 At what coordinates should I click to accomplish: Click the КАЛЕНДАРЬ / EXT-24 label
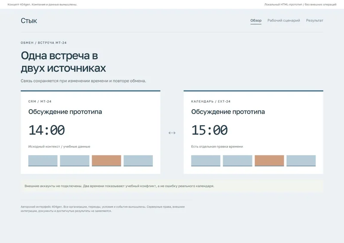click(211, 102)
